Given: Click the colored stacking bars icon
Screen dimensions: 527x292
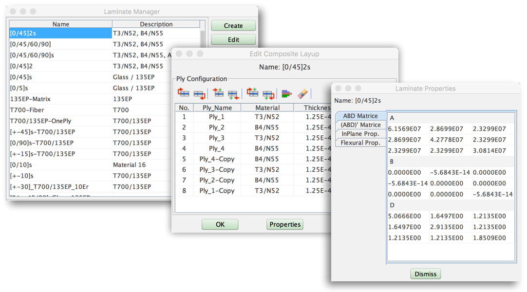Looking at the screenshot, I should [287, 93].
